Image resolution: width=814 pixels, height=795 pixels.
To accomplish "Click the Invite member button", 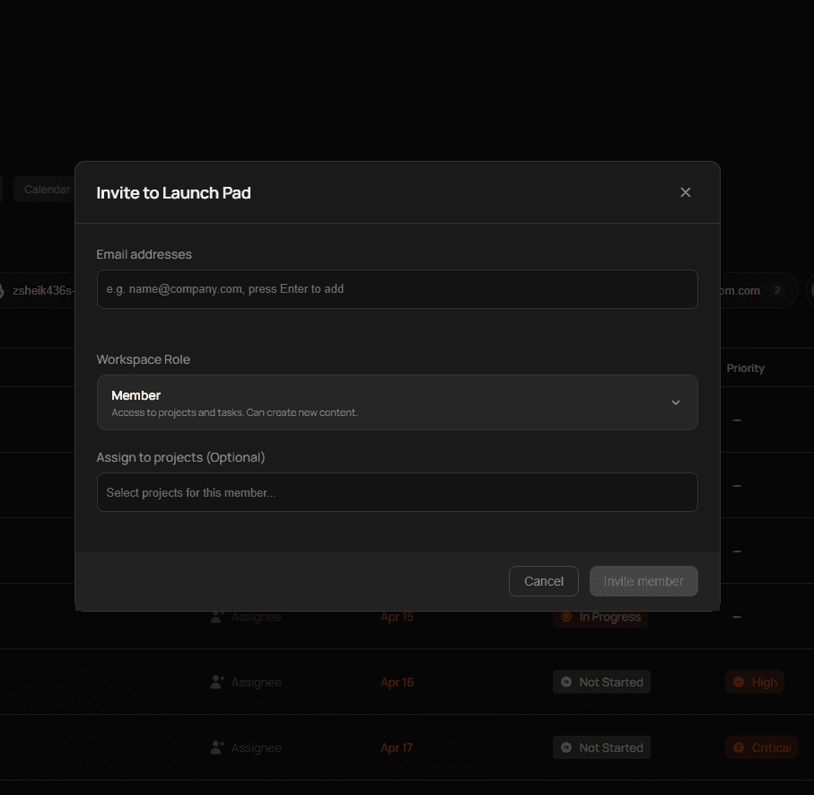I will point(643,581).
